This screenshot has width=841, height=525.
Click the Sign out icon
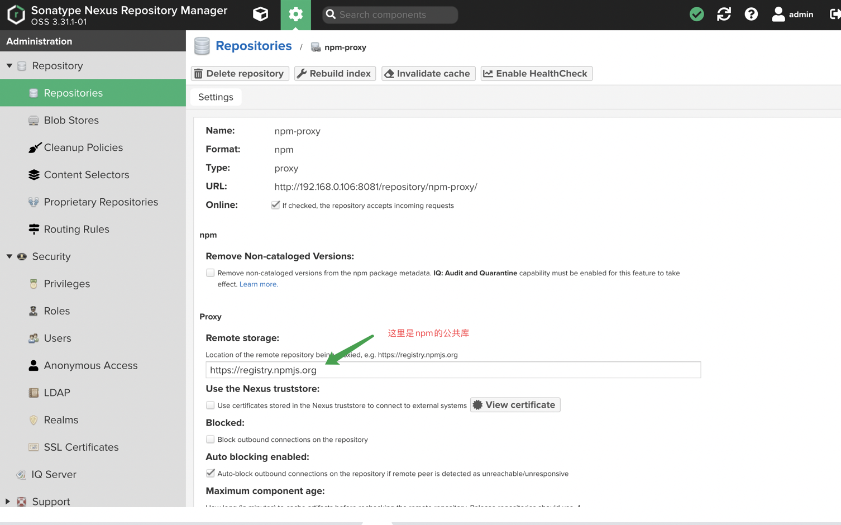point(835,15)
